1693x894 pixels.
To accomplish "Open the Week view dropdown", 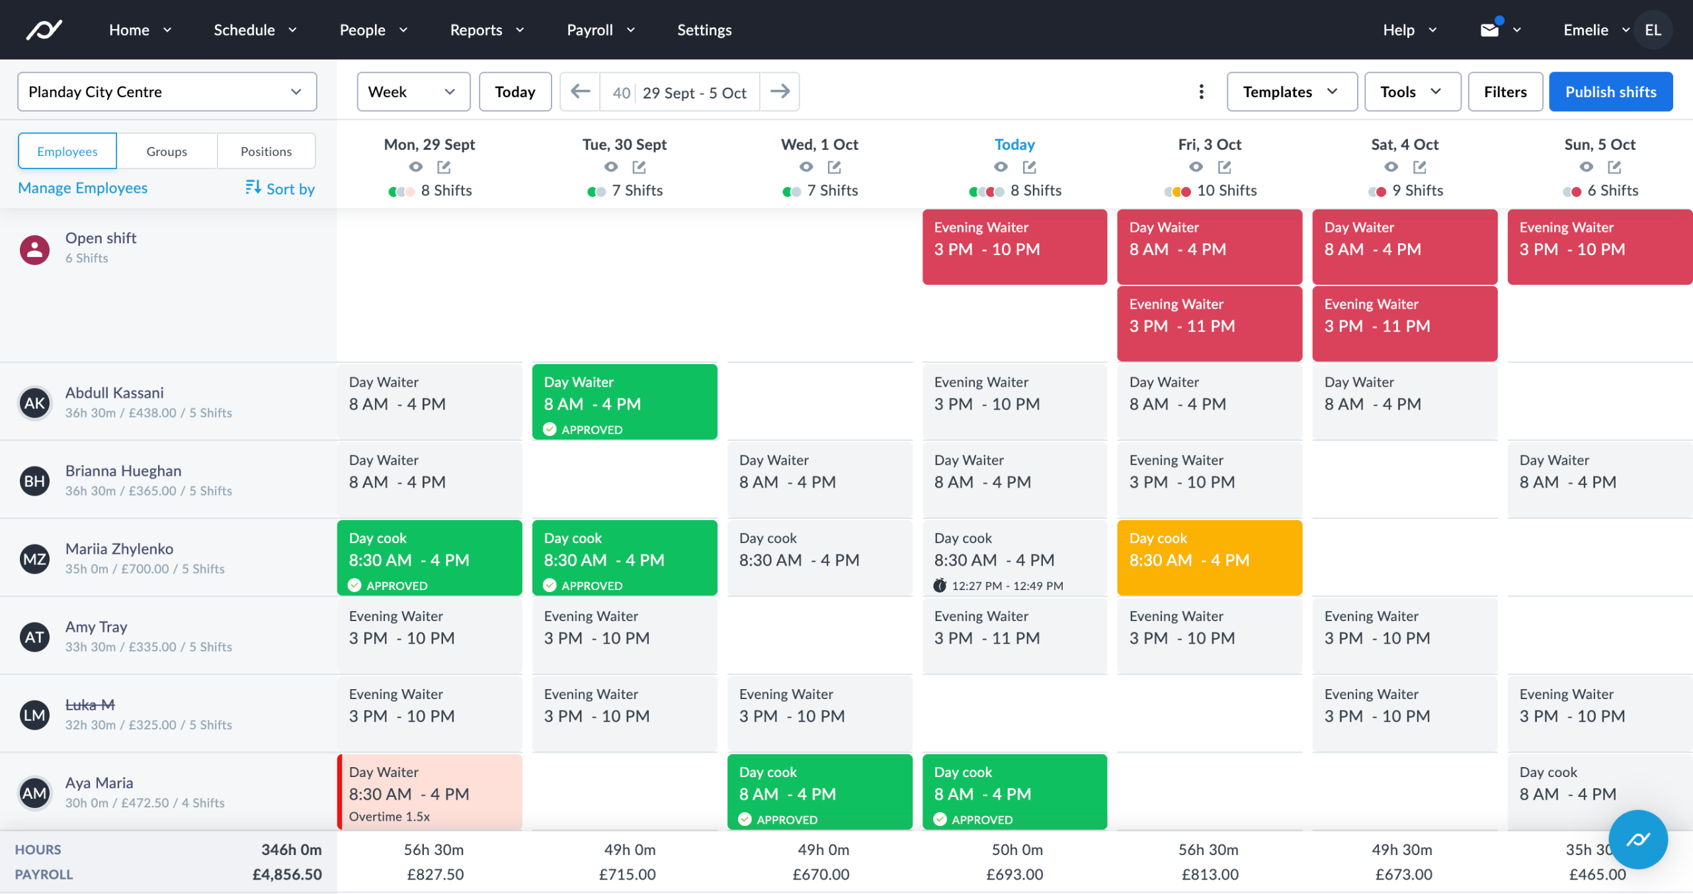I will tap(413, 92).
